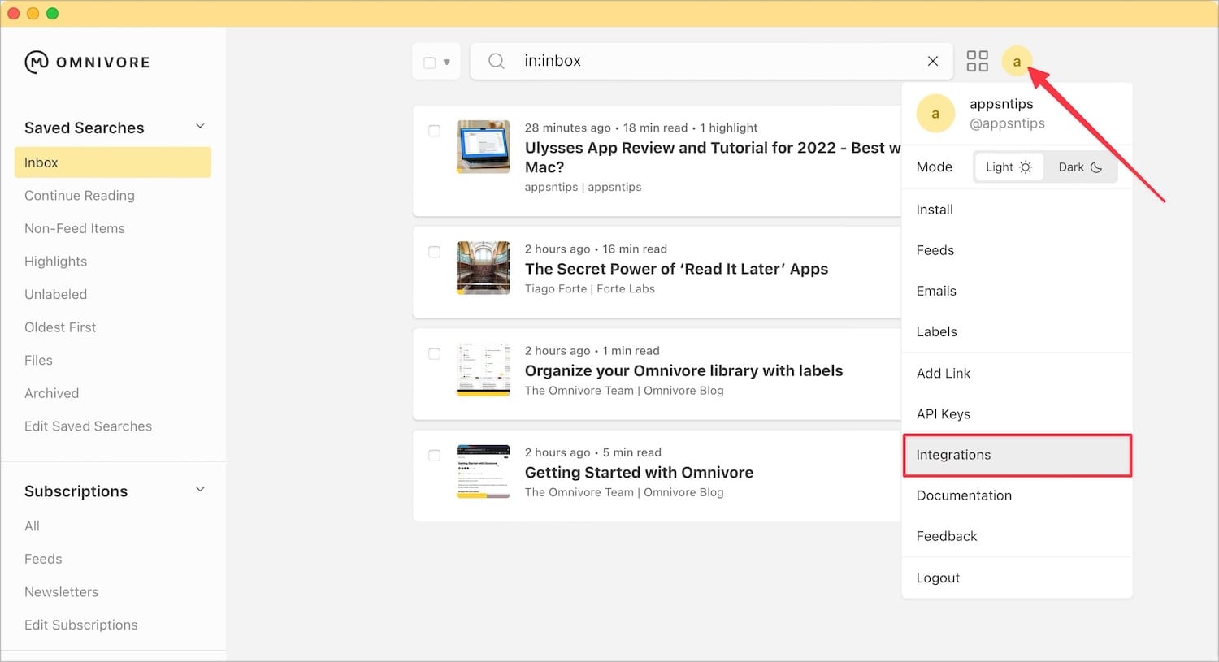Open the Emails menu item
The width and height of the screenshot is (1219, 662).
pyautogui.click(x=1017, y=291)
